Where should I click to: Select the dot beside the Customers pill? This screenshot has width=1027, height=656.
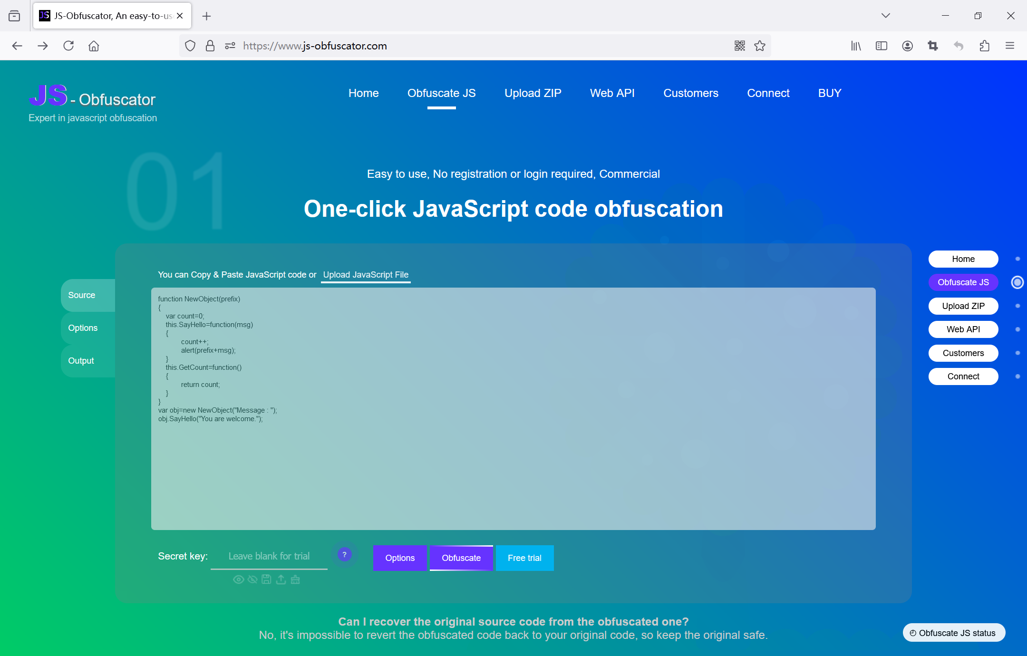[x=1017, y=353]
